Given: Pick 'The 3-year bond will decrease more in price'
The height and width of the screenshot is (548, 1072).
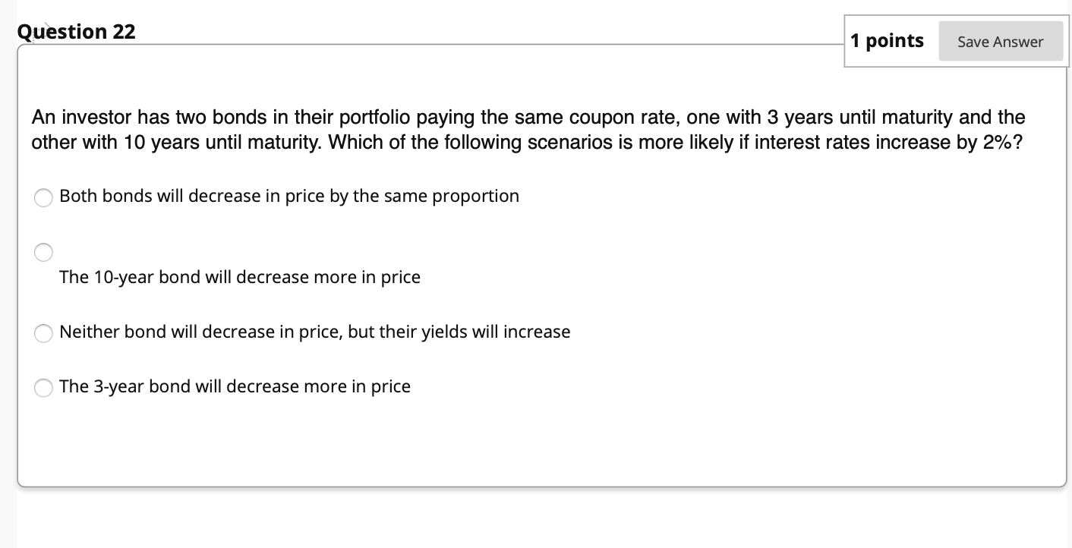Looking at the screenshot, I should pos(43,387).
